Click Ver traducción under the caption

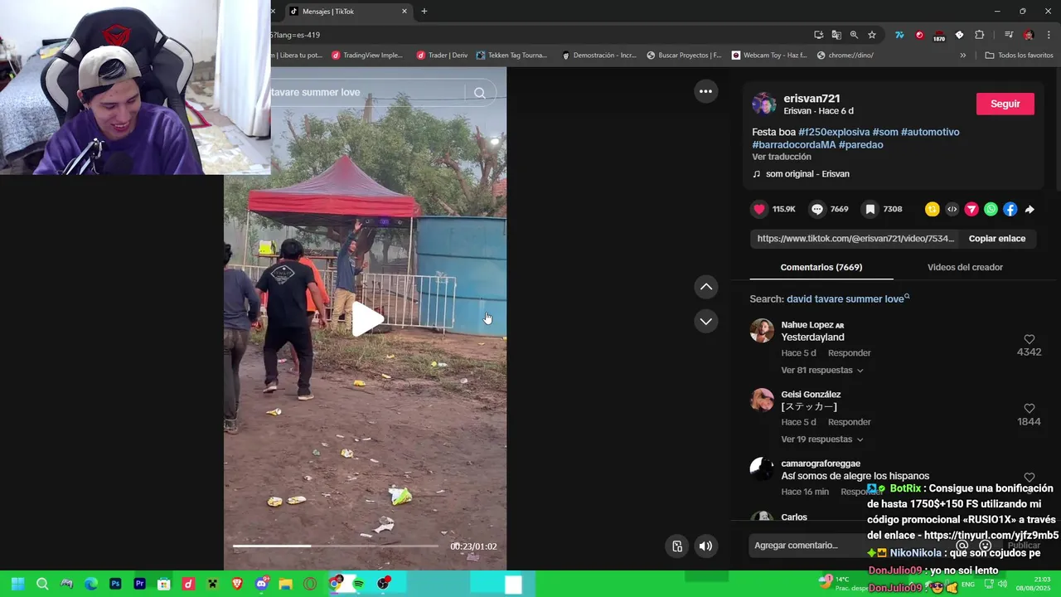pos(782,157)
